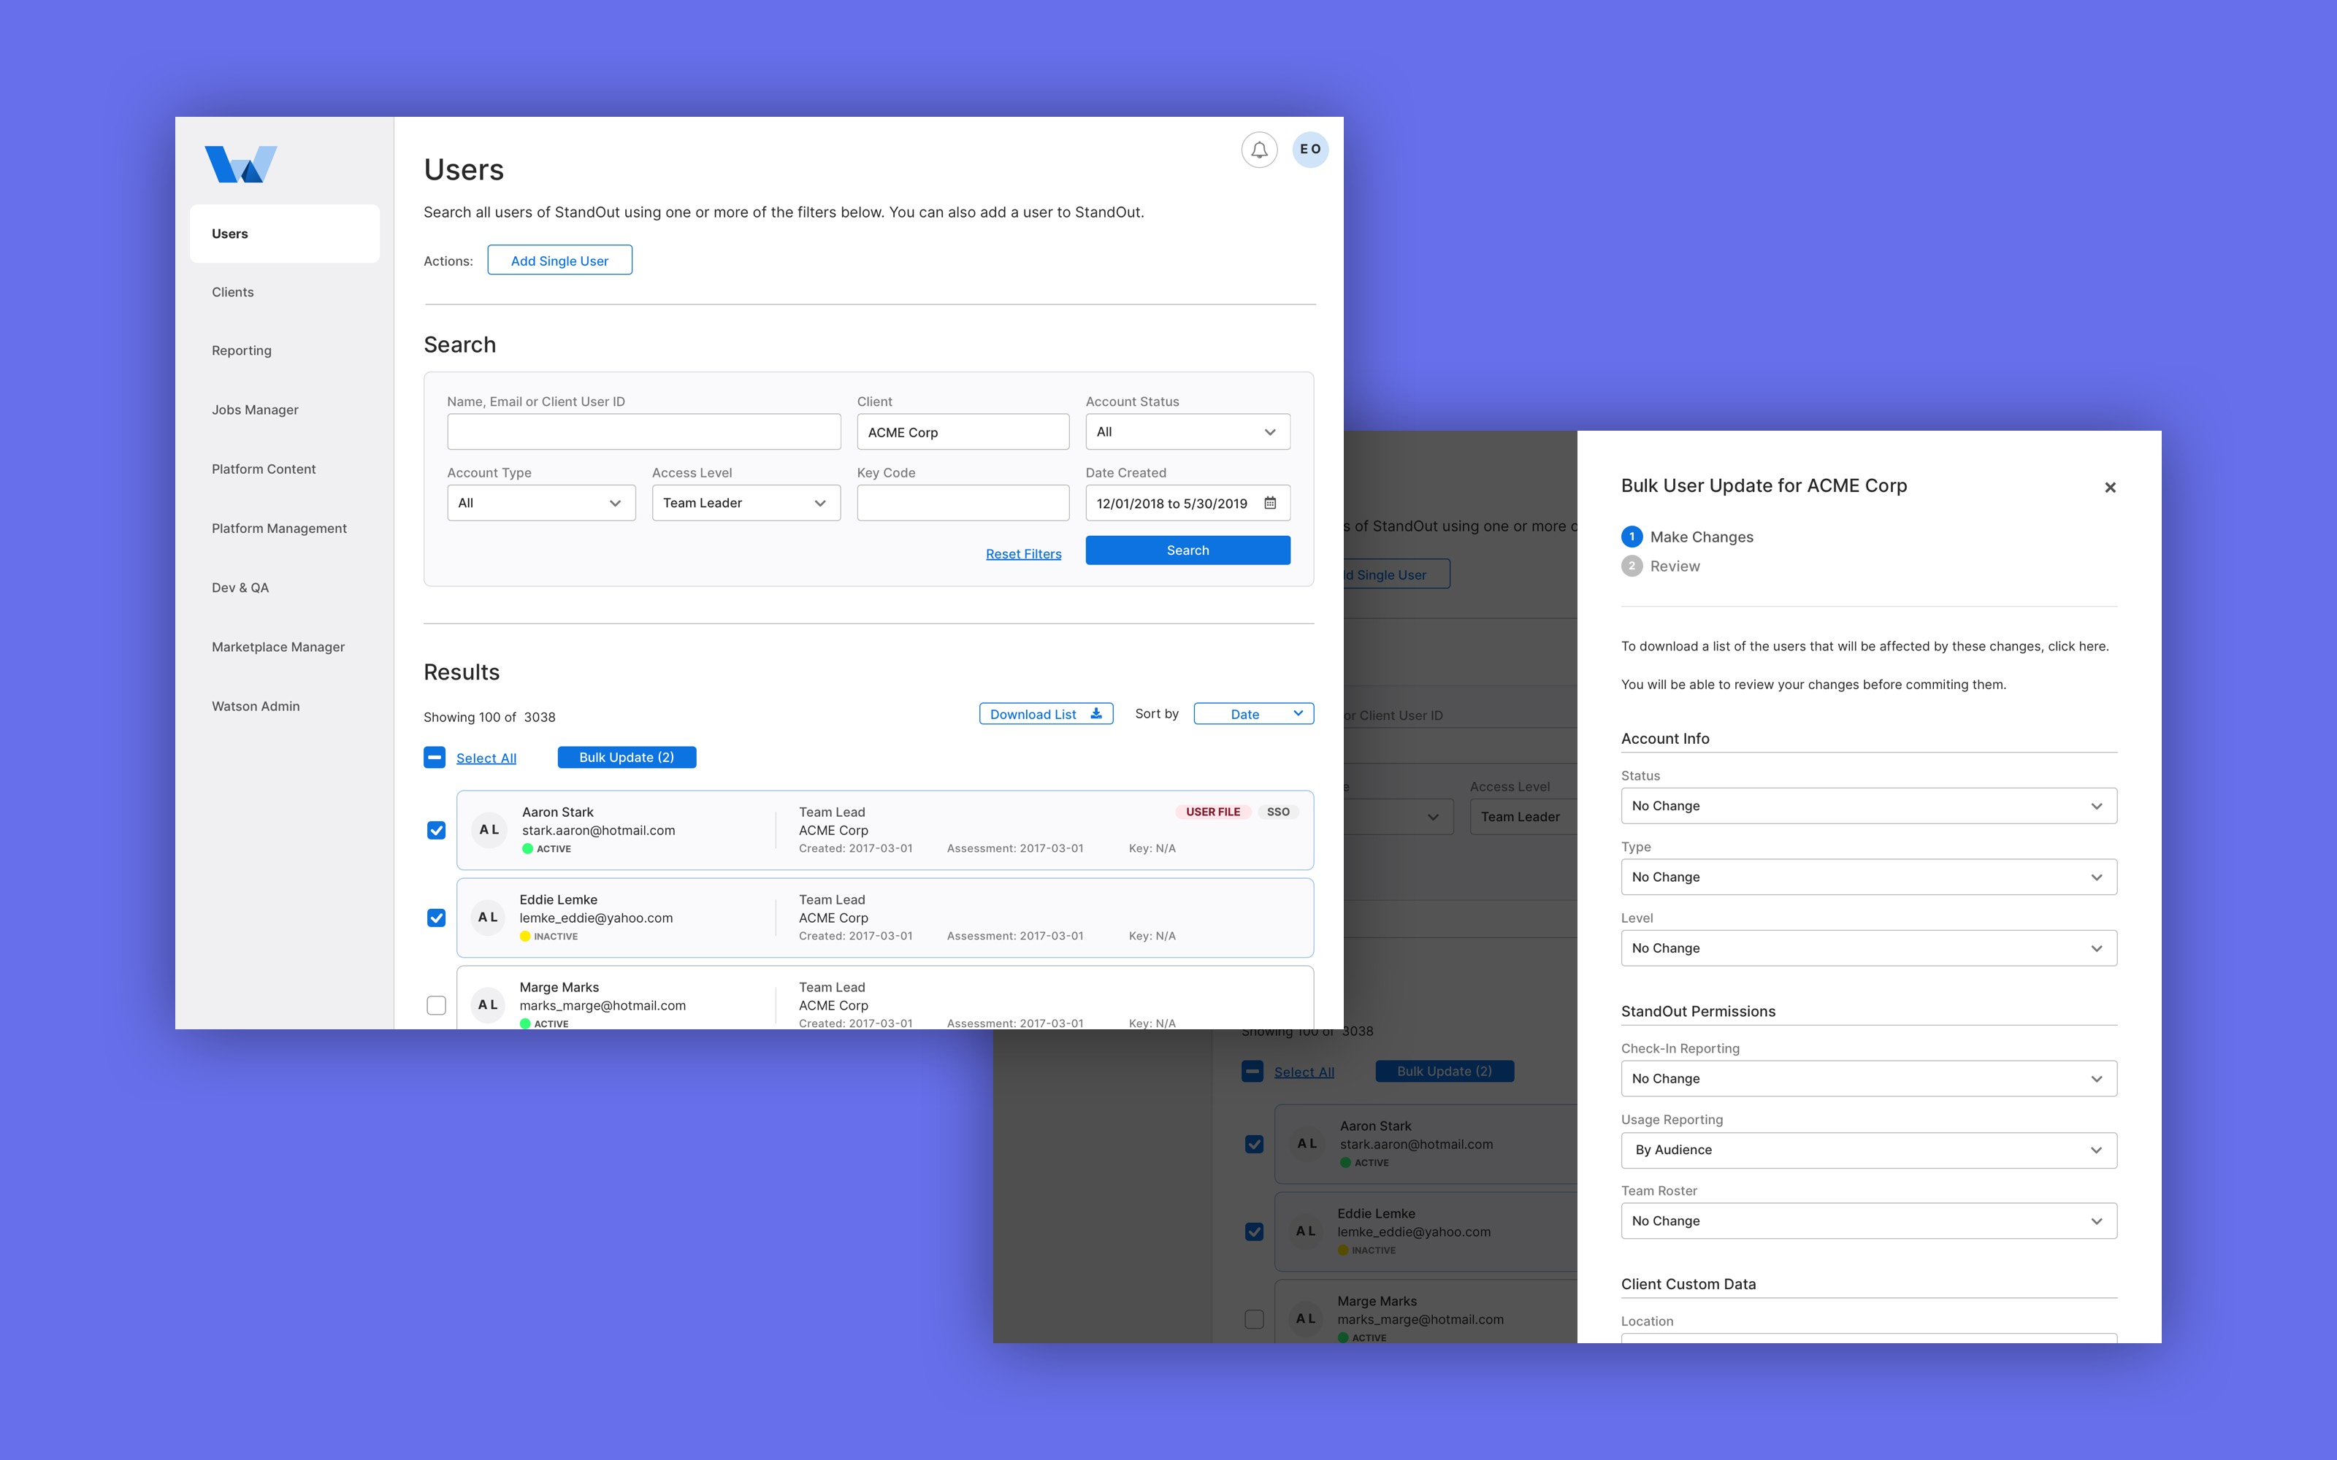This screenshot has width=2337, height=1460.
Task: Open Jobs Manager in the sidebar
Action: click(x=255, y=410)
